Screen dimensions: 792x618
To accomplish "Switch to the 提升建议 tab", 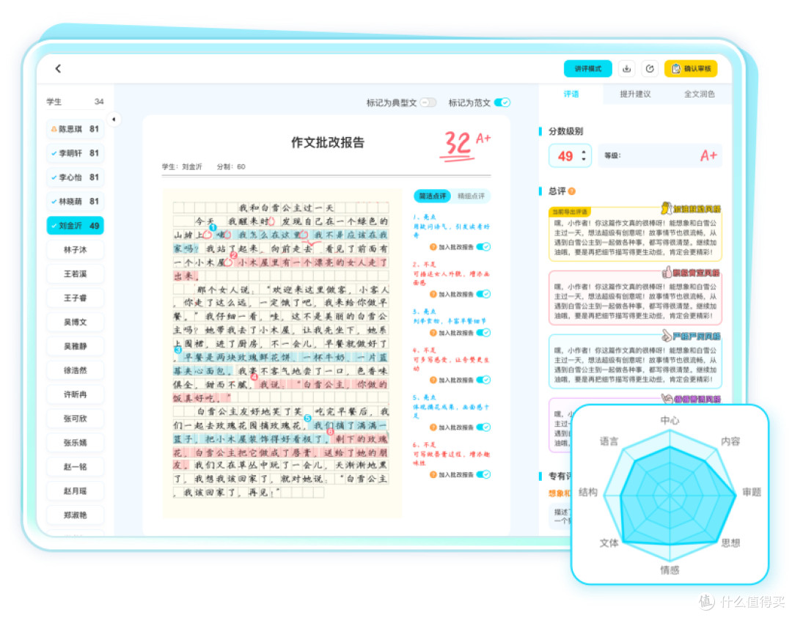I will tap(635, 94).
